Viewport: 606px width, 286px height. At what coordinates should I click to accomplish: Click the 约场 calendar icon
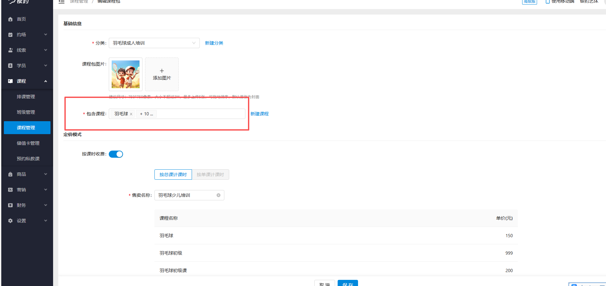pos(10,35)
